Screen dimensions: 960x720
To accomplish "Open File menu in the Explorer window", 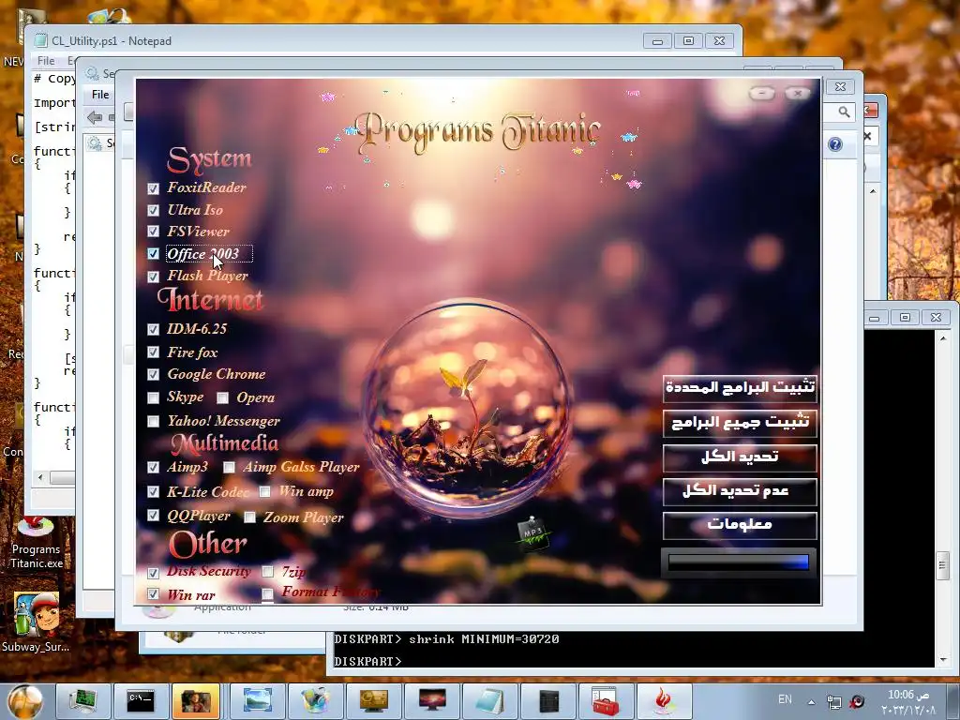I will click(x=100, y=95).
